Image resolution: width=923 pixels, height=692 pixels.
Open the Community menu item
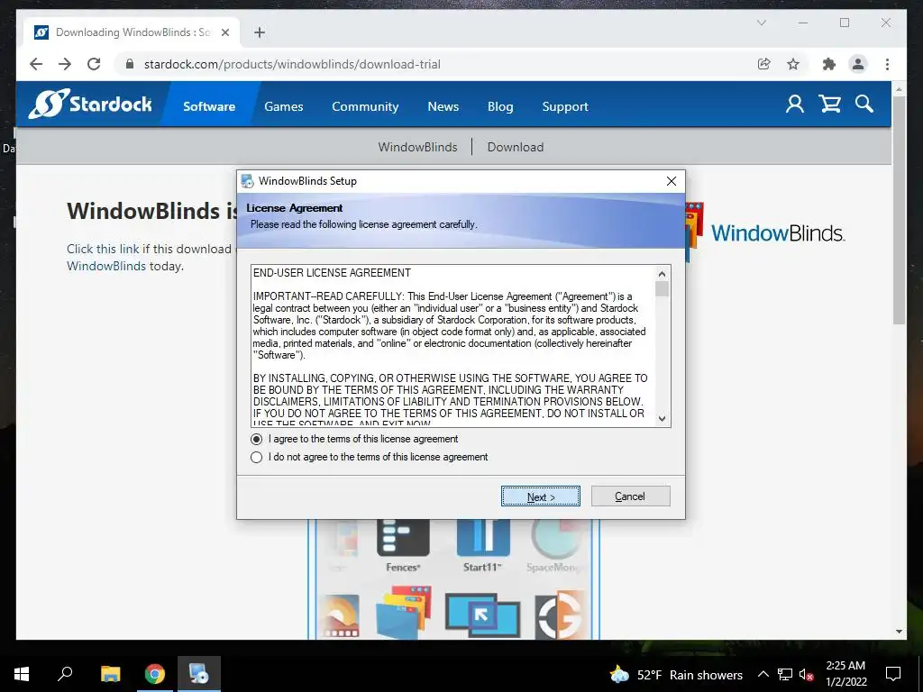(365, 106)
